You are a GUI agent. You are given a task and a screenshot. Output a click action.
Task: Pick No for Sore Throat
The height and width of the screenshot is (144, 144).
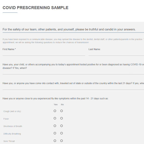[61, 141]
